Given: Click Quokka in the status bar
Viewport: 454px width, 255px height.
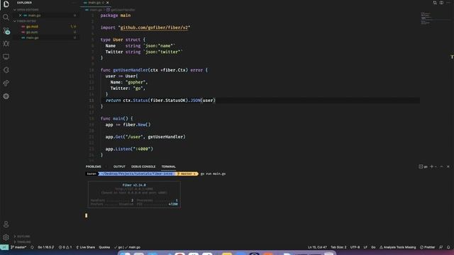Looking at the screenshot, I should click(x=104, y=247).
